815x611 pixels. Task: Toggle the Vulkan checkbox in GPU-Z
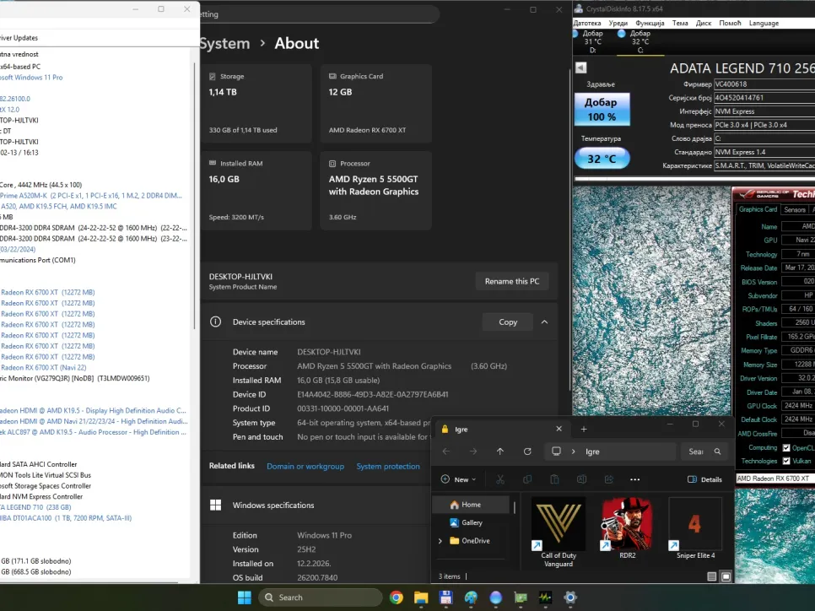pyautogui.click(x=786, y=461)
